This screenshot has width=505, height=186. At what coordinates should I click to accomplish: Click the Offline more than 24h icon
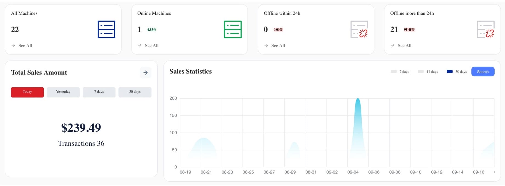(486, 29)
